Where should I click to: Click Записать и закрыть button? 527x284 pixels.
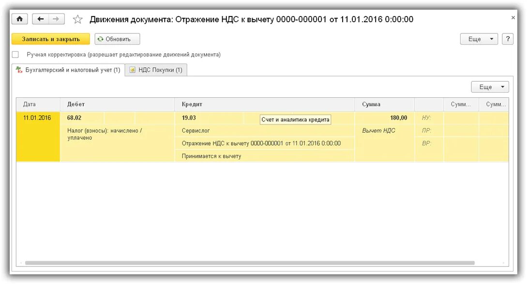point(51,39)
